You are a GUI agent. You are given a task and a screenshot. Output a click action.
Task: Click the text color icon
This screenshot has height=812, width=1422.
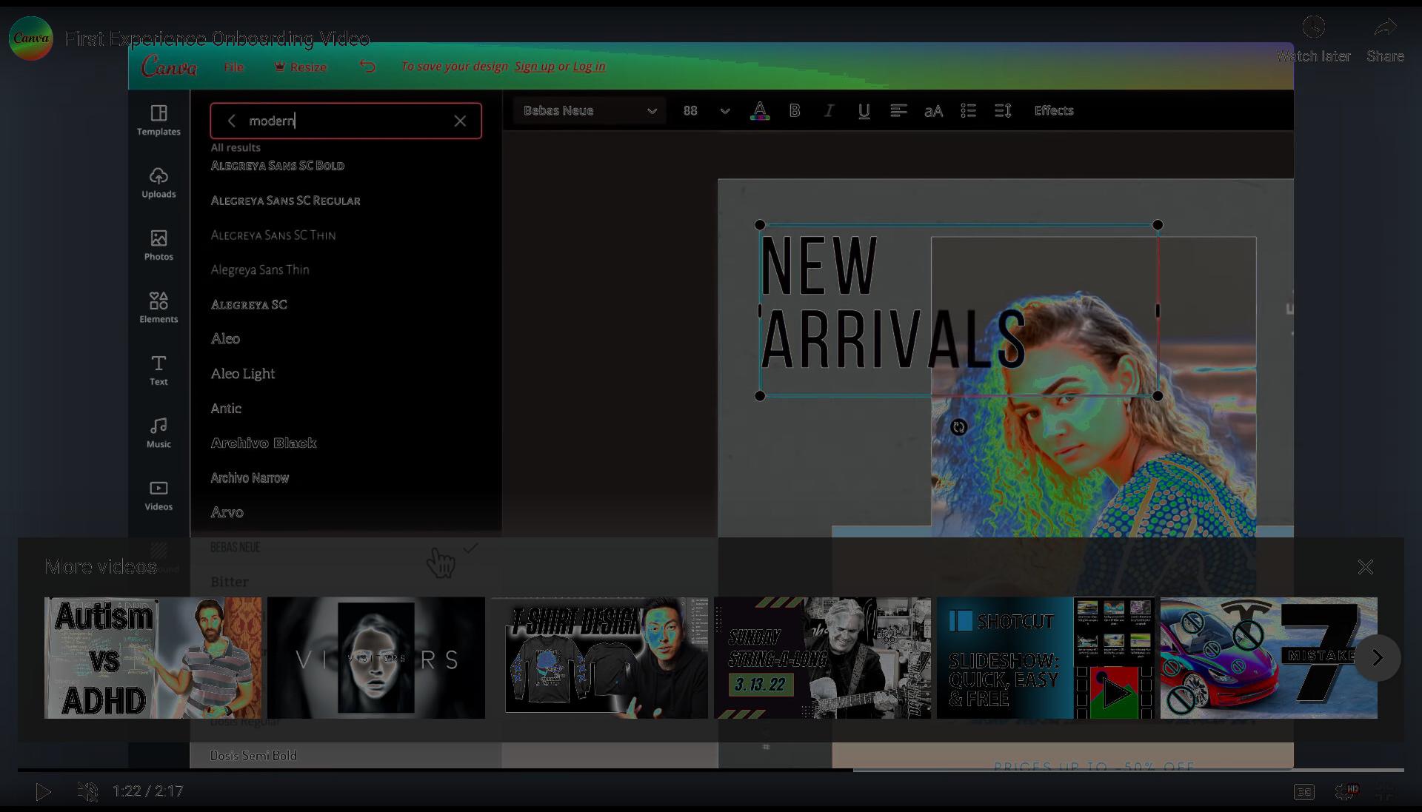tap(759, 111)
